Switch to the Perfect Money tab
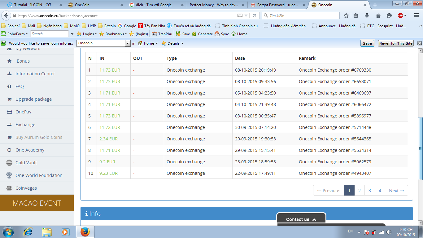The height and width of the screenshot is (238, 423). [217, 5]
